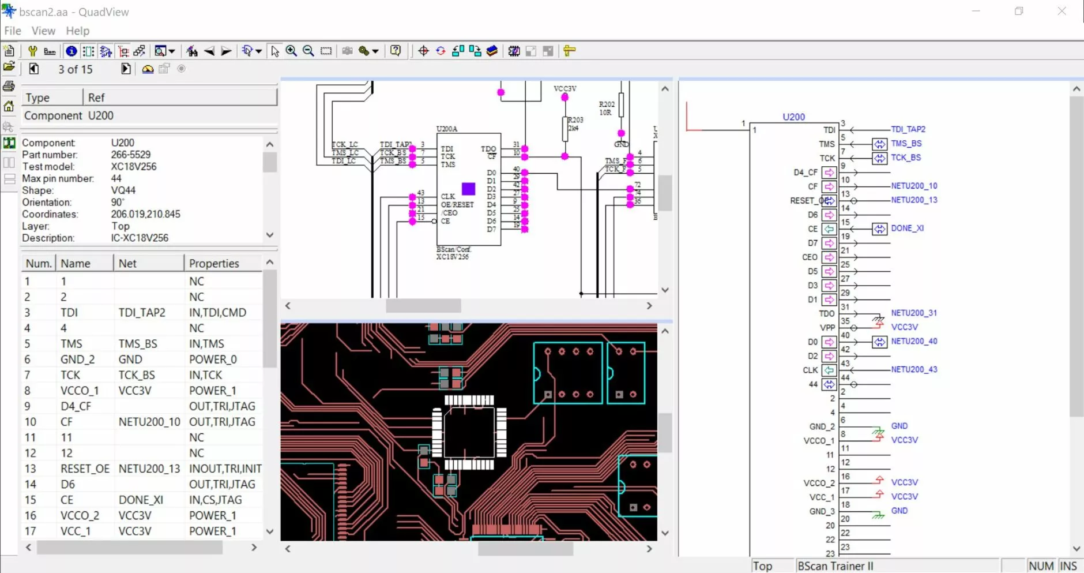Click the Ref column header
The height and width of the screenshot is (573, 1084).
[x=180, y=98]
